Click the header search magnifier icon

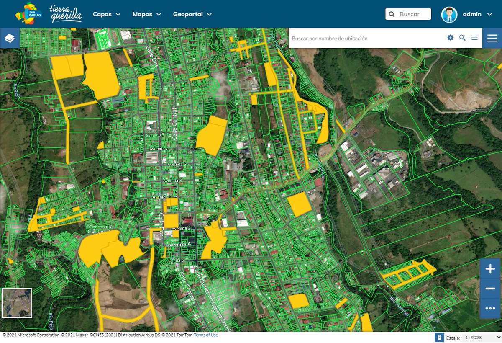[x=392, y=14]
